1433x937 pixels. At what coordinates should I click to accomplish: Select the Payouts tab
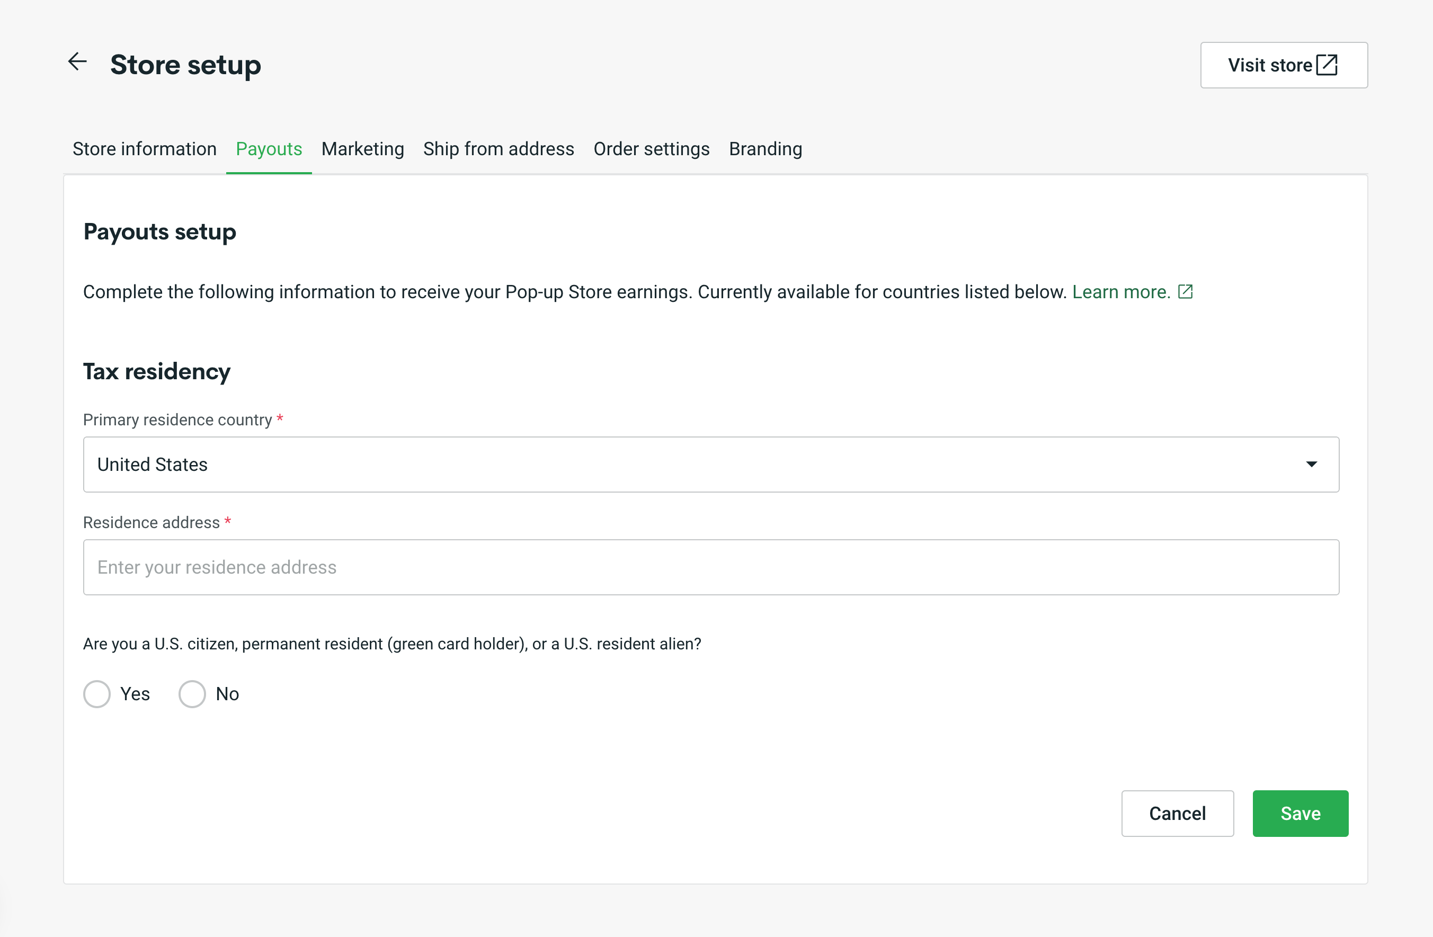269,149
